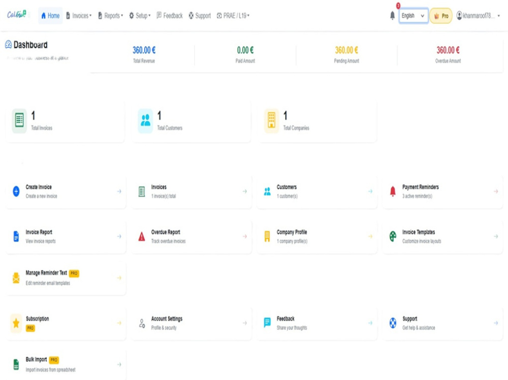The image size is (508, 380).
Task: Open the Create Invoice link
Action: click(x=39, y=187)
